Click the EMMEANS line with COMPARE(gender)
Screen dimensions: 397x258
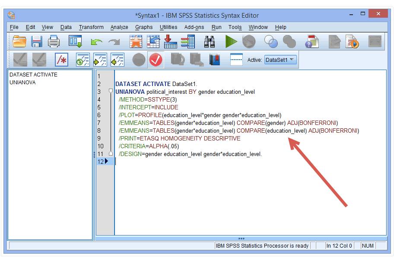(228, 123)
